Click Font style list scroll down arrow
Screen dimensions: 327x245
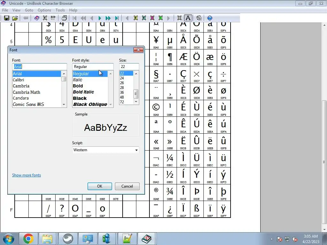110,105
